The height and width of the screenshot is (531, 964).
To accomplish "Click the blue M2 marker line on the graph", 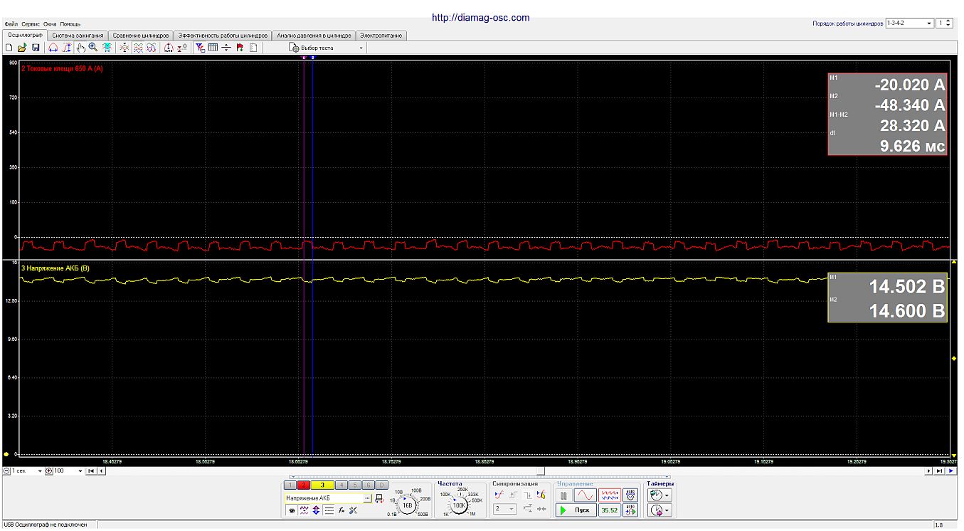I will pos(312,256).
